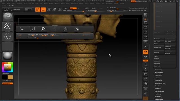Image resolution: width=180 pixels, height=101 pixels.
Task: Expand the Masking subpalette
Action: click(x=157, y=94)
